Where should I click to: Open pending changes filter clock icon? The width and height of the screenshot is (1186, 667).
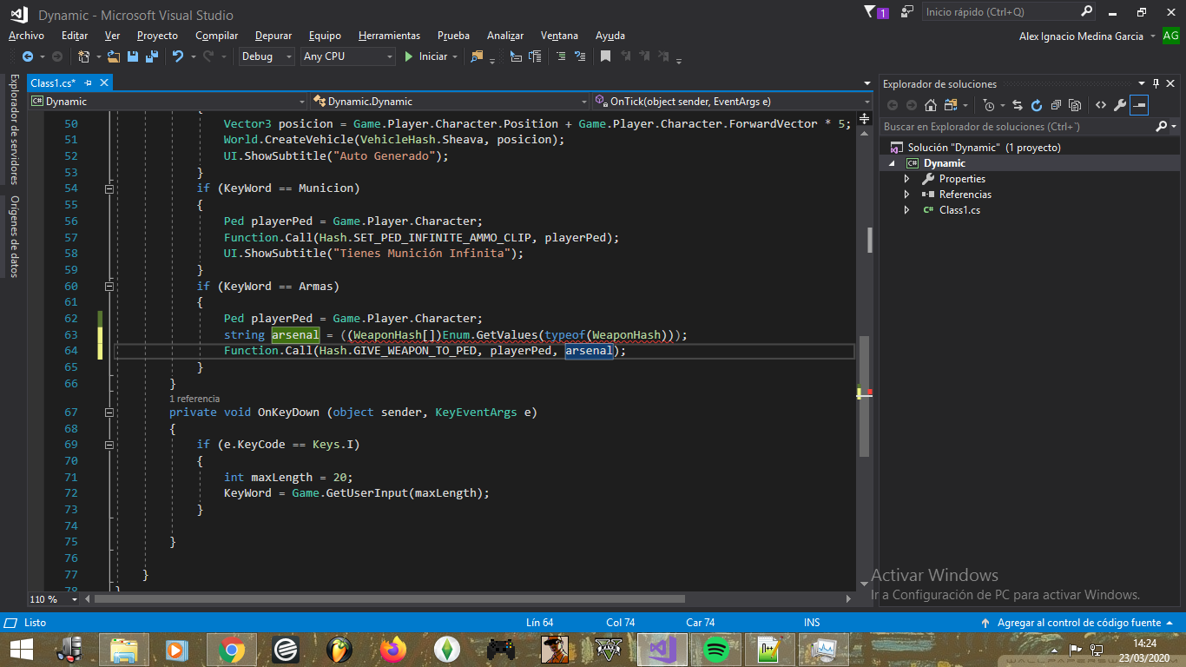[x=989, y=105]
